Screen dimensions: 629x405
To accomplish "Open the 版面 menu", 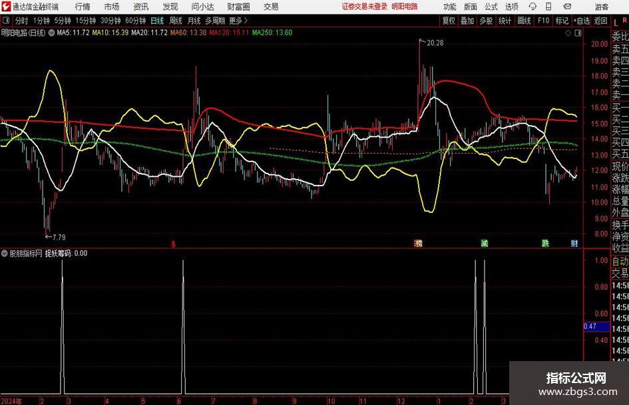I will click(x=471, y=7).
